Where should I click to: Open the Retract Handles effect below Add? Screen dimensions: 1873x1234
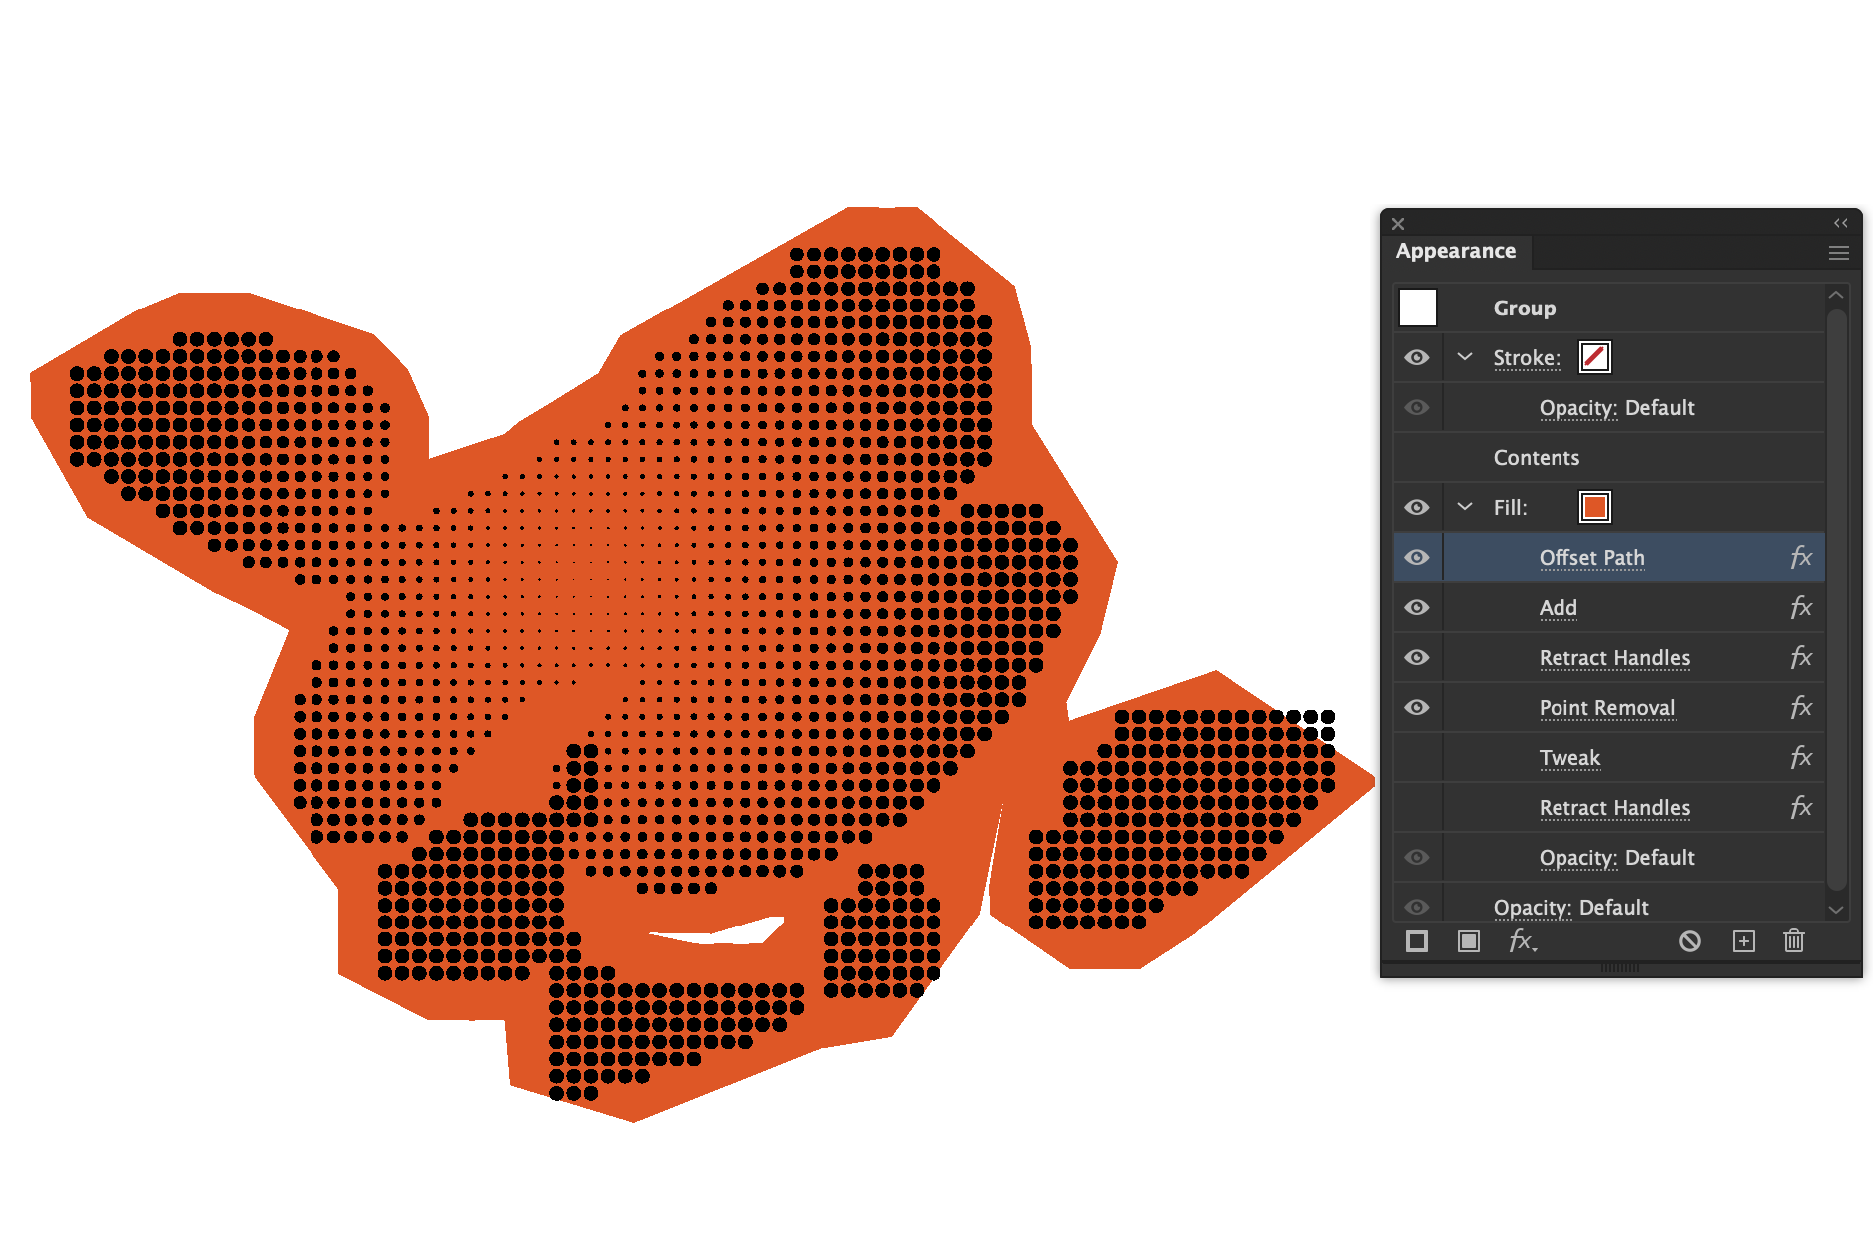[1614, 658]
